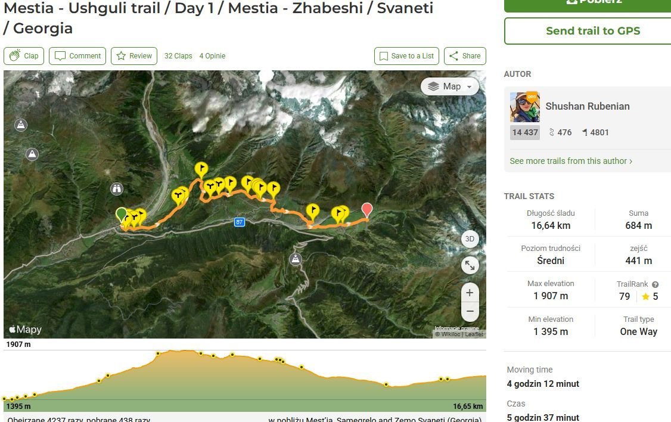This screenshot has width=671, height=422.
Task: Click the road 87 shield marker
Action: (x=240, y=222)
